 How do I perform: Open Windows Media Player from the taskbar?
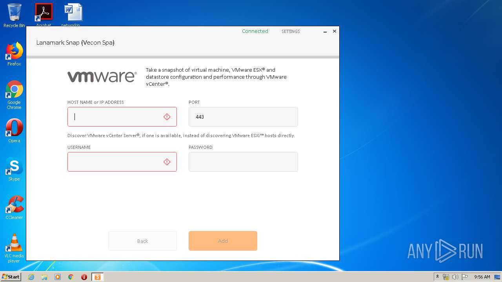[58, 277]
